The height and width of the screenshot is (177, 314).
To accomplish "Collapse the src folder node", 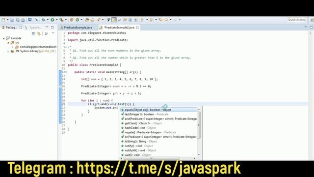I will 8,43.
